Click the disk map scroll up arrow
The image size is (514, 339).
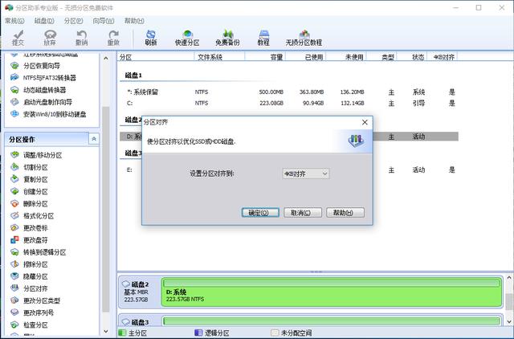tap(509, 278)
